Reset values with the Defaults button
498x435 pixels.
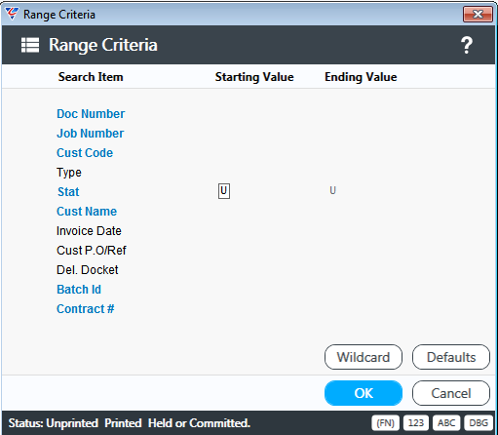click(451, 357)
